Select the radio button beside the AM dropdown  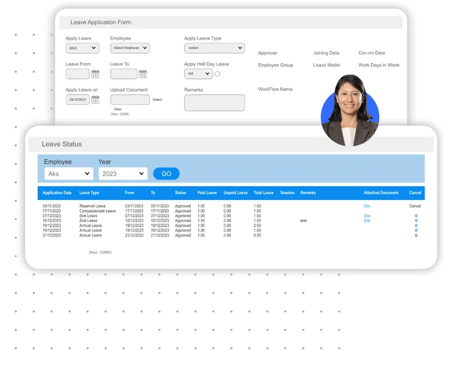click(x=217, y=74)
